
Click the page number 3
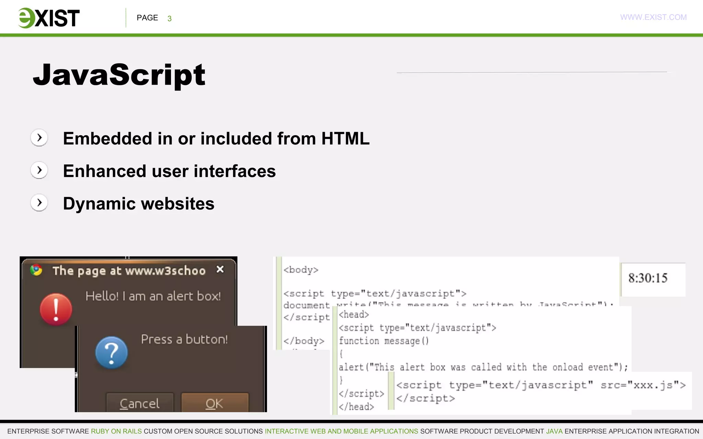[x=169, y=19]
